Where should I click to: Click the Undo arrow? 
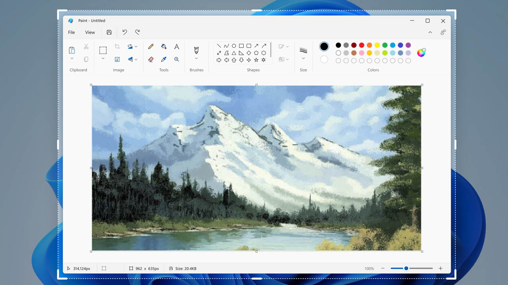pos(125,32)
